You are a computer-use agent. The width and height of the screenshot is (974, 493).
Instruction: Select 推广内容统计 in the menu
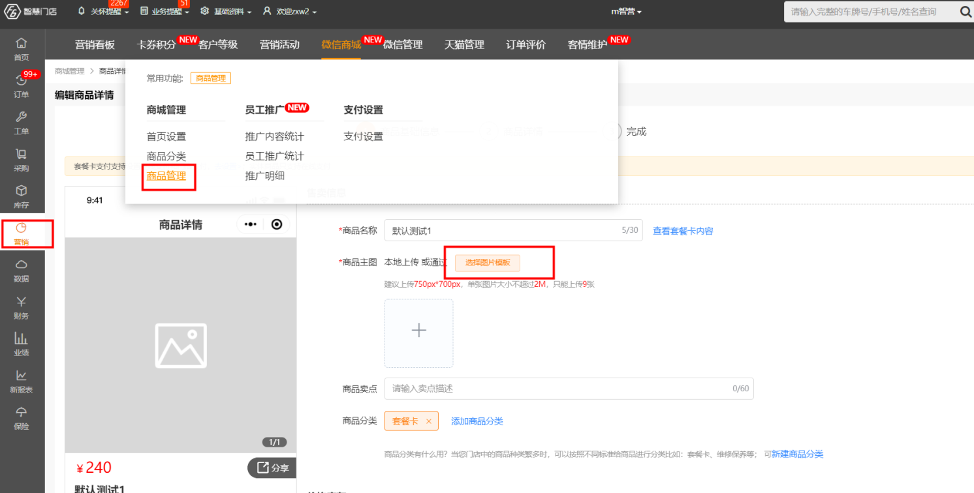click(x=274, y=136)
